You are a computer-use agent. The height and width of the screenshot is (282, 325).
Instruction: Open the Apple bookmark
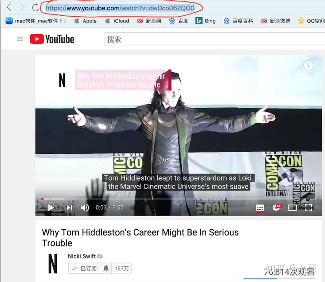pyautogui.click(x=85, y=21)
